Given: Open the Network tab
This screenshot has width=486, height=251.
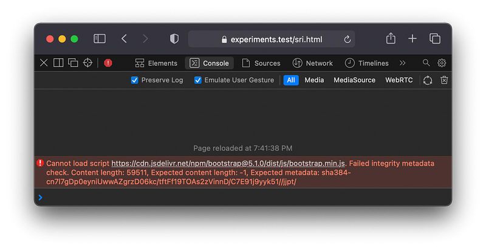Looking at the screenshot, I should [313, 63].
